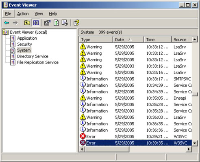Sort by the Source column header

click(x=182, y=40)
